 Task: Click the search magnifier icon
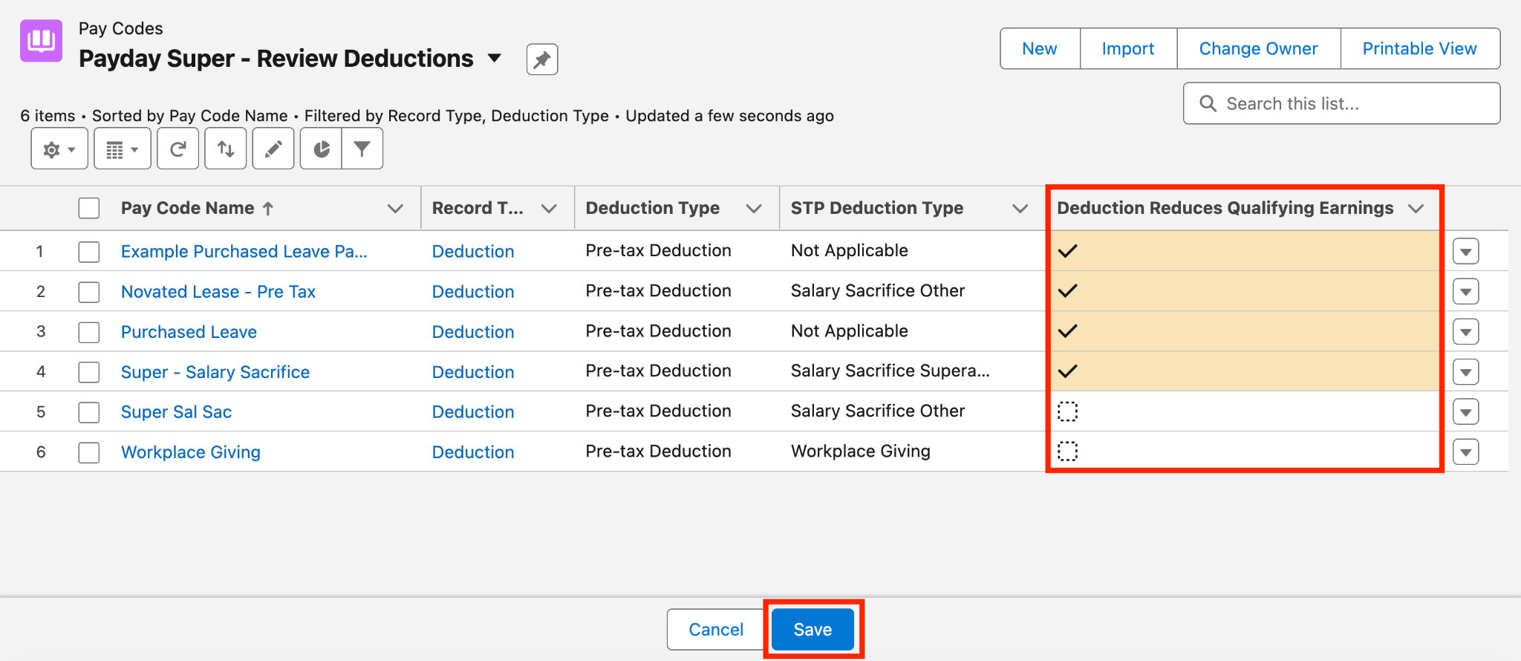point(1208,103)
